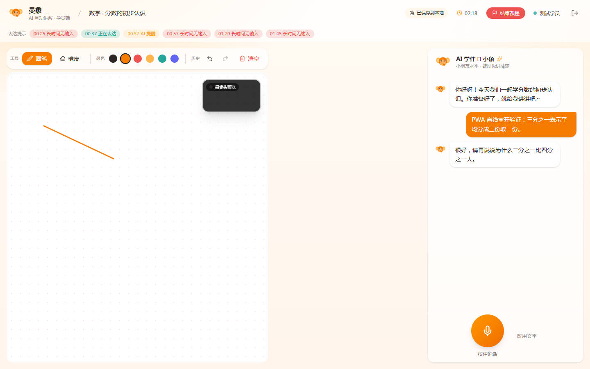Click the 你好呀 greeting message bubble
The image size is (590, 369).
tap(505, 94)
